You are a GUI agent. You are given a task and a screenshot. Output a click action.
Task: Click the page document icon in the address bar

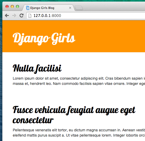point(30,16)
